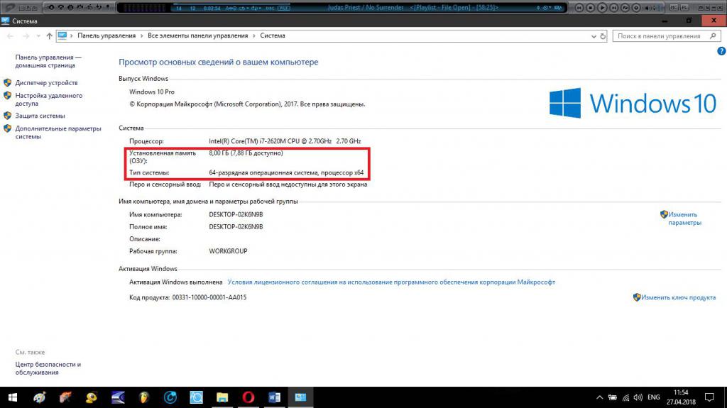Screen dimensions: 727x408
Task: Click the WORKGROUP value text
Action: [228, 251]
